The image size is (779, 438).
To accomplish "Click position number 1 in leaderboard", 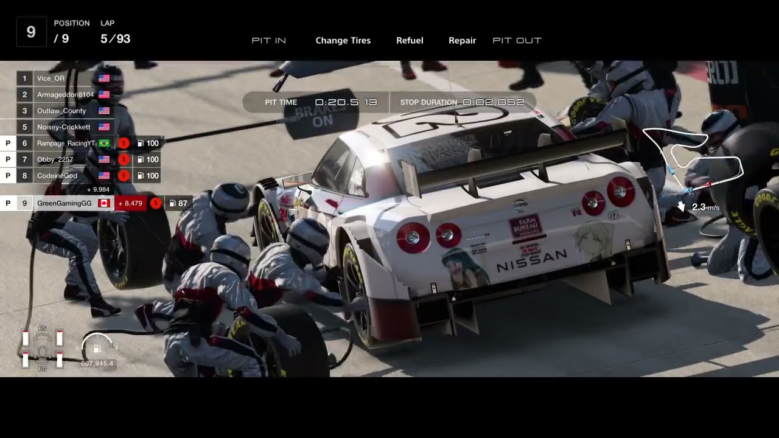I will [x=24, y=78].
